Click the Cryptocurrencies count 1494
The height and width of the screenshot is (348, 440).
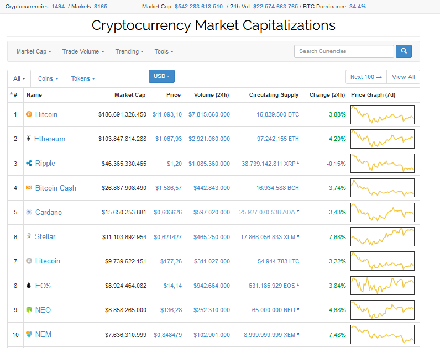[x=58, y=7]
